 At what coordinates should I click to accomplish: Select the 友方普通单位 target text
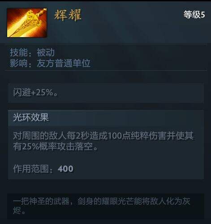pos(64,63)
